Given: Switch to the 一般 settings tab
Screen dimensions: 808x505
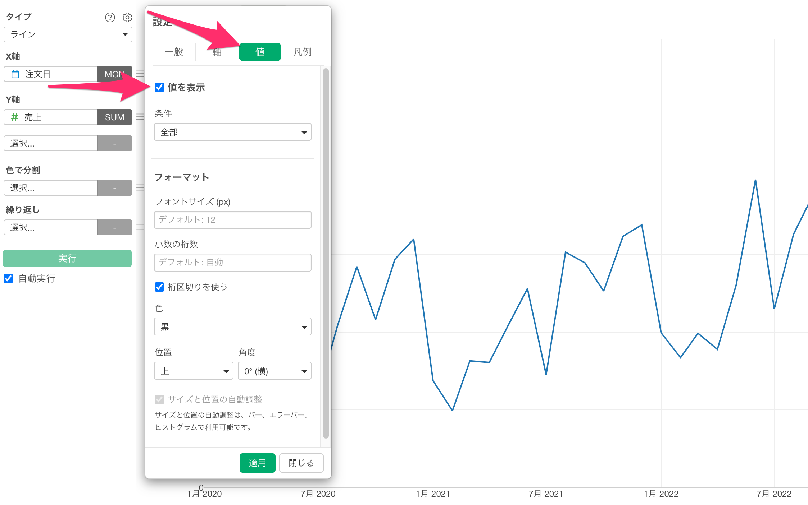Looking at the screenshot, I should 174,52.
